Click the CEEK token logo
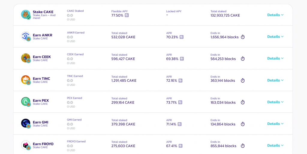 click(26, 58)
